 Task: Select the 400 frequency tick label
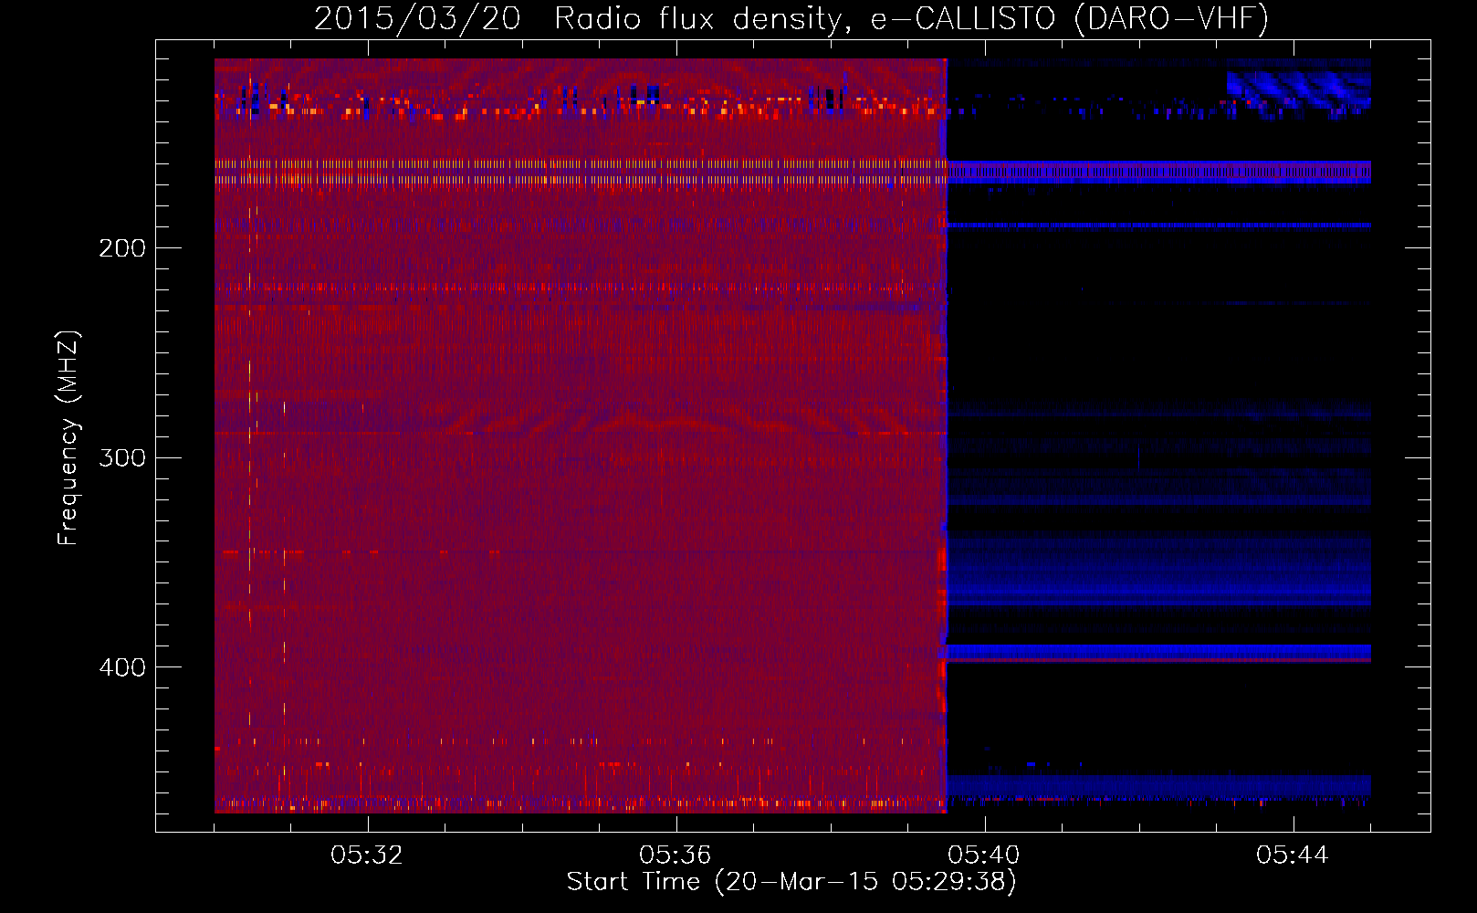(122, 667)
